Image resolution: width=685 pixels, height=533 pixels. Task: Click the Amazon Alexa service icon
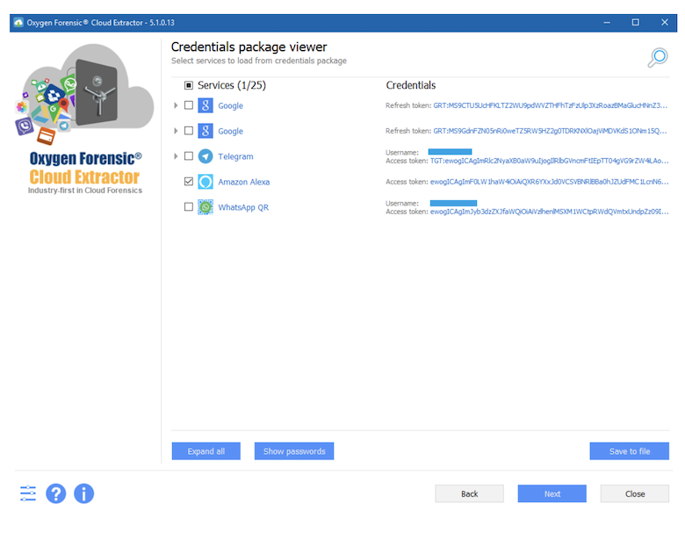click(205, 181)
